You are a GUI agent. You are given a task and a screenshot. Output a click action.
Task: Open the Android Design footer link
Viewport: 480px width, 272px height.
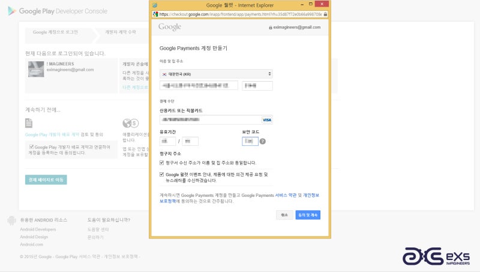pos(34,237)
